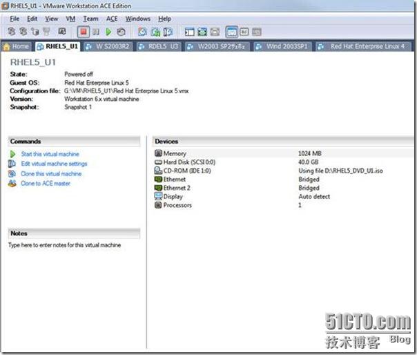Click the green Power On toolbar icon
The image size is (417, 355).
tap(108, 32)
